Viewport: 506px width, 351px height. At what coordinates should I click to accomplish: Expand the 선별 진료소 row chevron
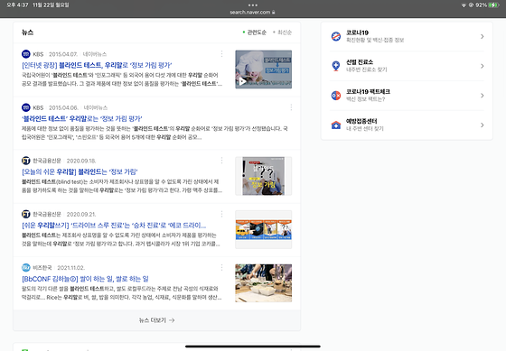click(x=483, y=66)
